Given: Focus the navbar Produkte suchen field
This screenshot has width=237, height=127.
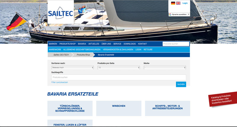Looking at the screenshot, I should [x=176, y=44].
